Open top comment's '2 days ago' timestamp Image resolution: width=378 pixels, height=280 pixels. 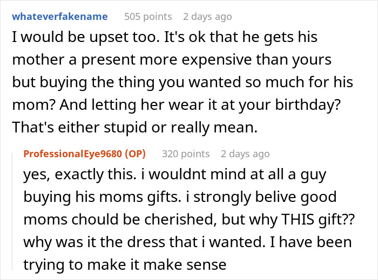pos(207,16)
